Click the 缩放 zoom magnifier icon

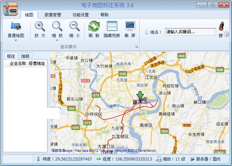point(57,27)
